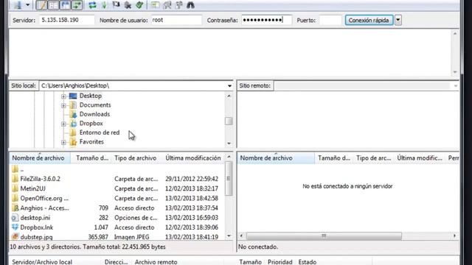Expand the Desktop tree node

(63, 96)
